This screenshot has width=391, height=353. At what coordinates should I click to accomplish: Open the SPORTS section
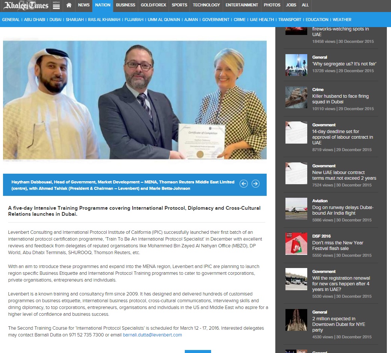pos(179,6)
